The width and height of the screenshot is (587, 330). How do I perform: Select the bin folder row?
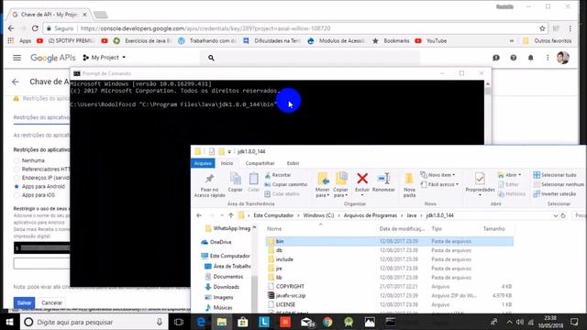[389, 241]
